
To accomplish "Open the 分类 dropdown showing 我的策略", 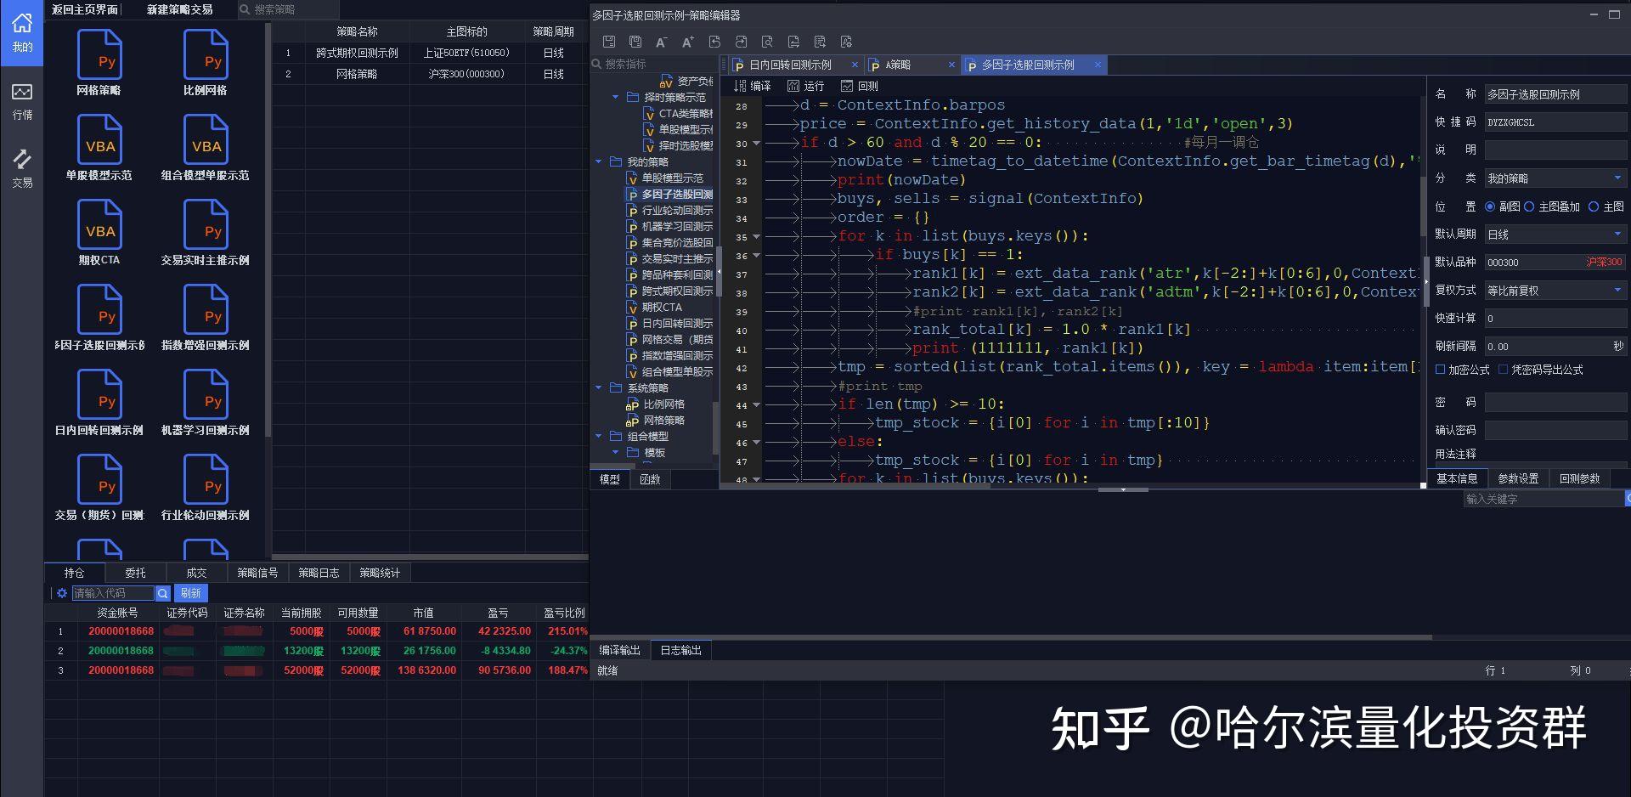I will click(1555, 178).
